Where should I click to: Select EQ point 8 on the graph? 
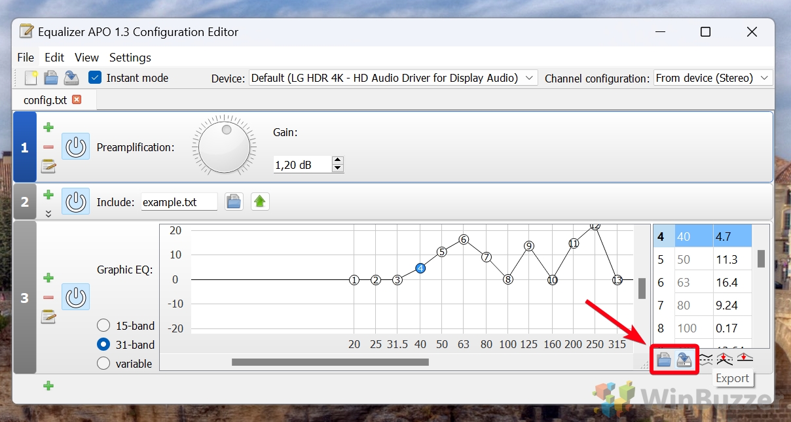click(508, 279)
